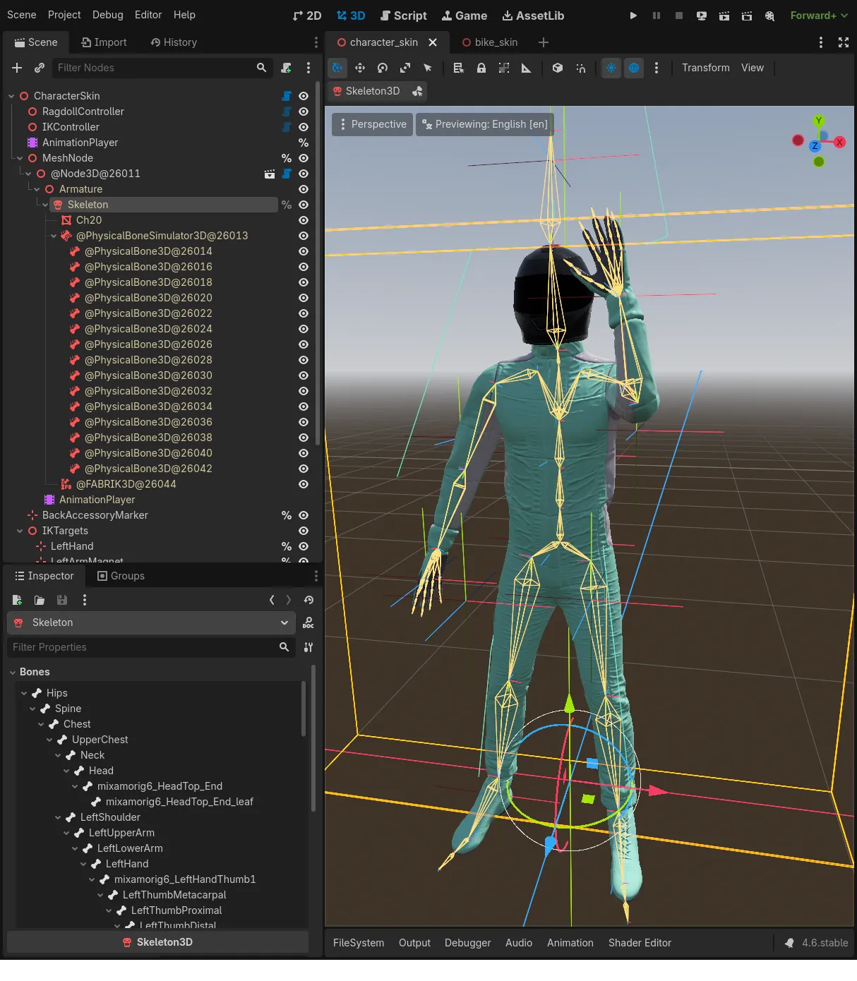
Task: Open the Groups tab
Action: (121, 576)
